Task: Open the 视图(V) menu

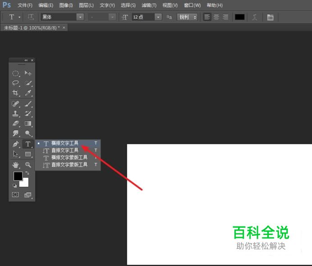Action: pos(170,5)
